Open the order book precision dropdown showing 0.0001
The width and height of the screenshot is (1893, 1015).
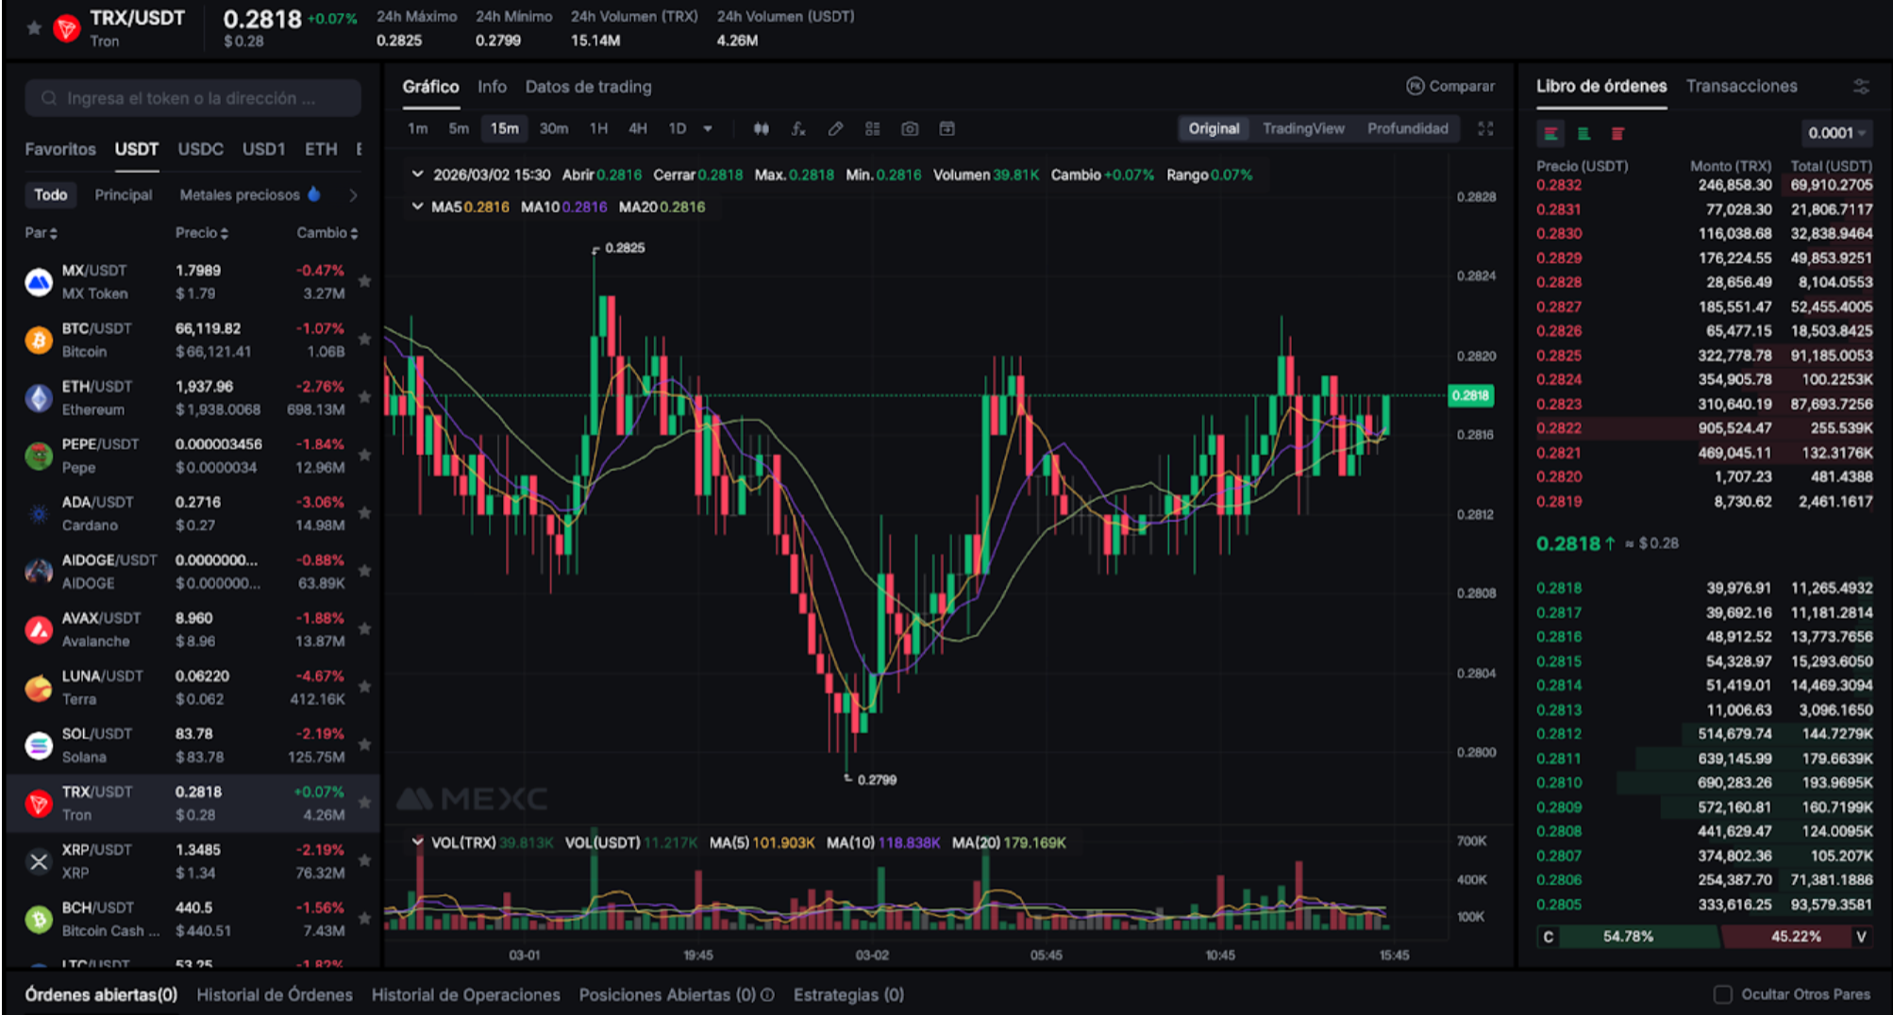[x=1834, y=133]
